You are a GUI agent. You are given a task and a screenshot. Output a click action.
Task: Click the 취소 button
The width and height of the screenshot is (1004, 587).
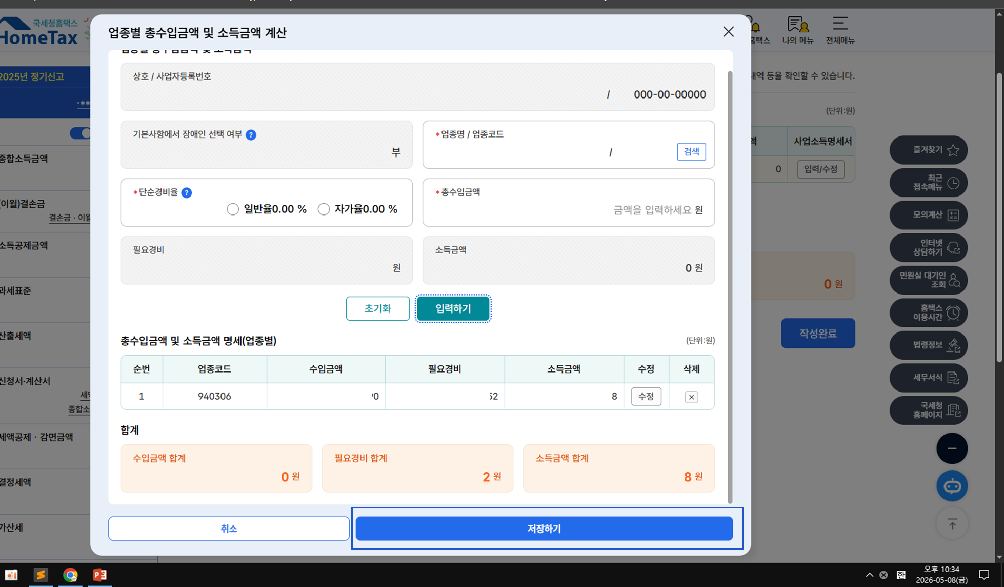pyautogui.click(x=229, y=529)
